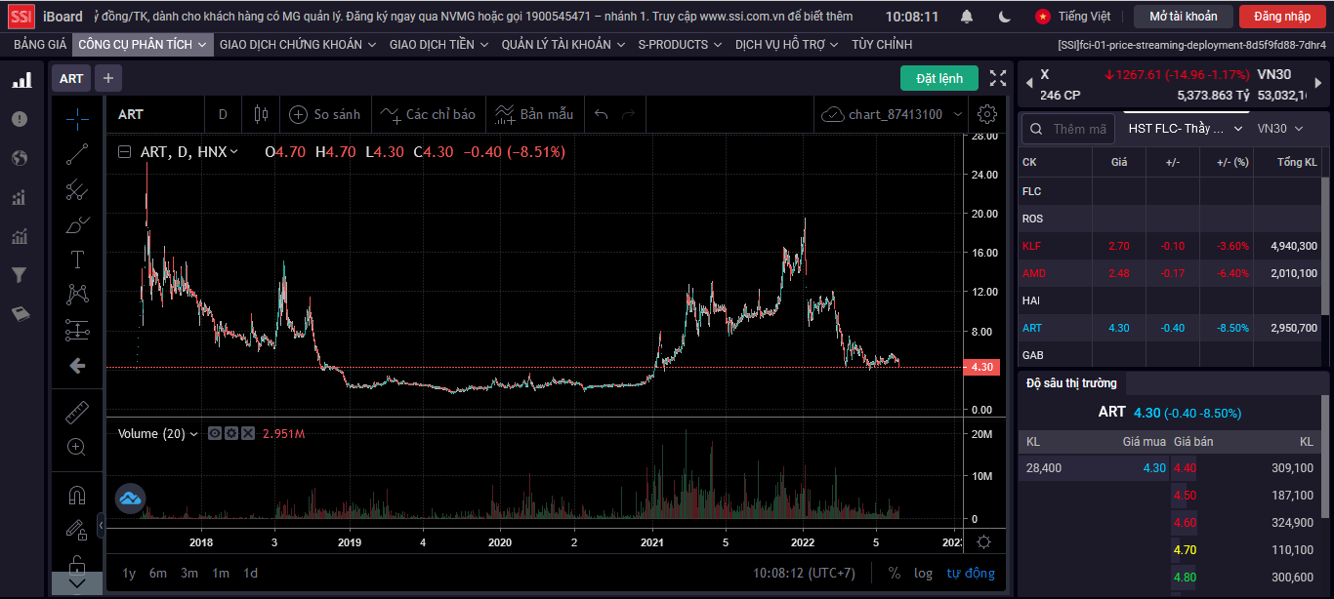1334x599 pixels.
Task: Hide the Volume indicator eye icon
Action: point(215,433)
